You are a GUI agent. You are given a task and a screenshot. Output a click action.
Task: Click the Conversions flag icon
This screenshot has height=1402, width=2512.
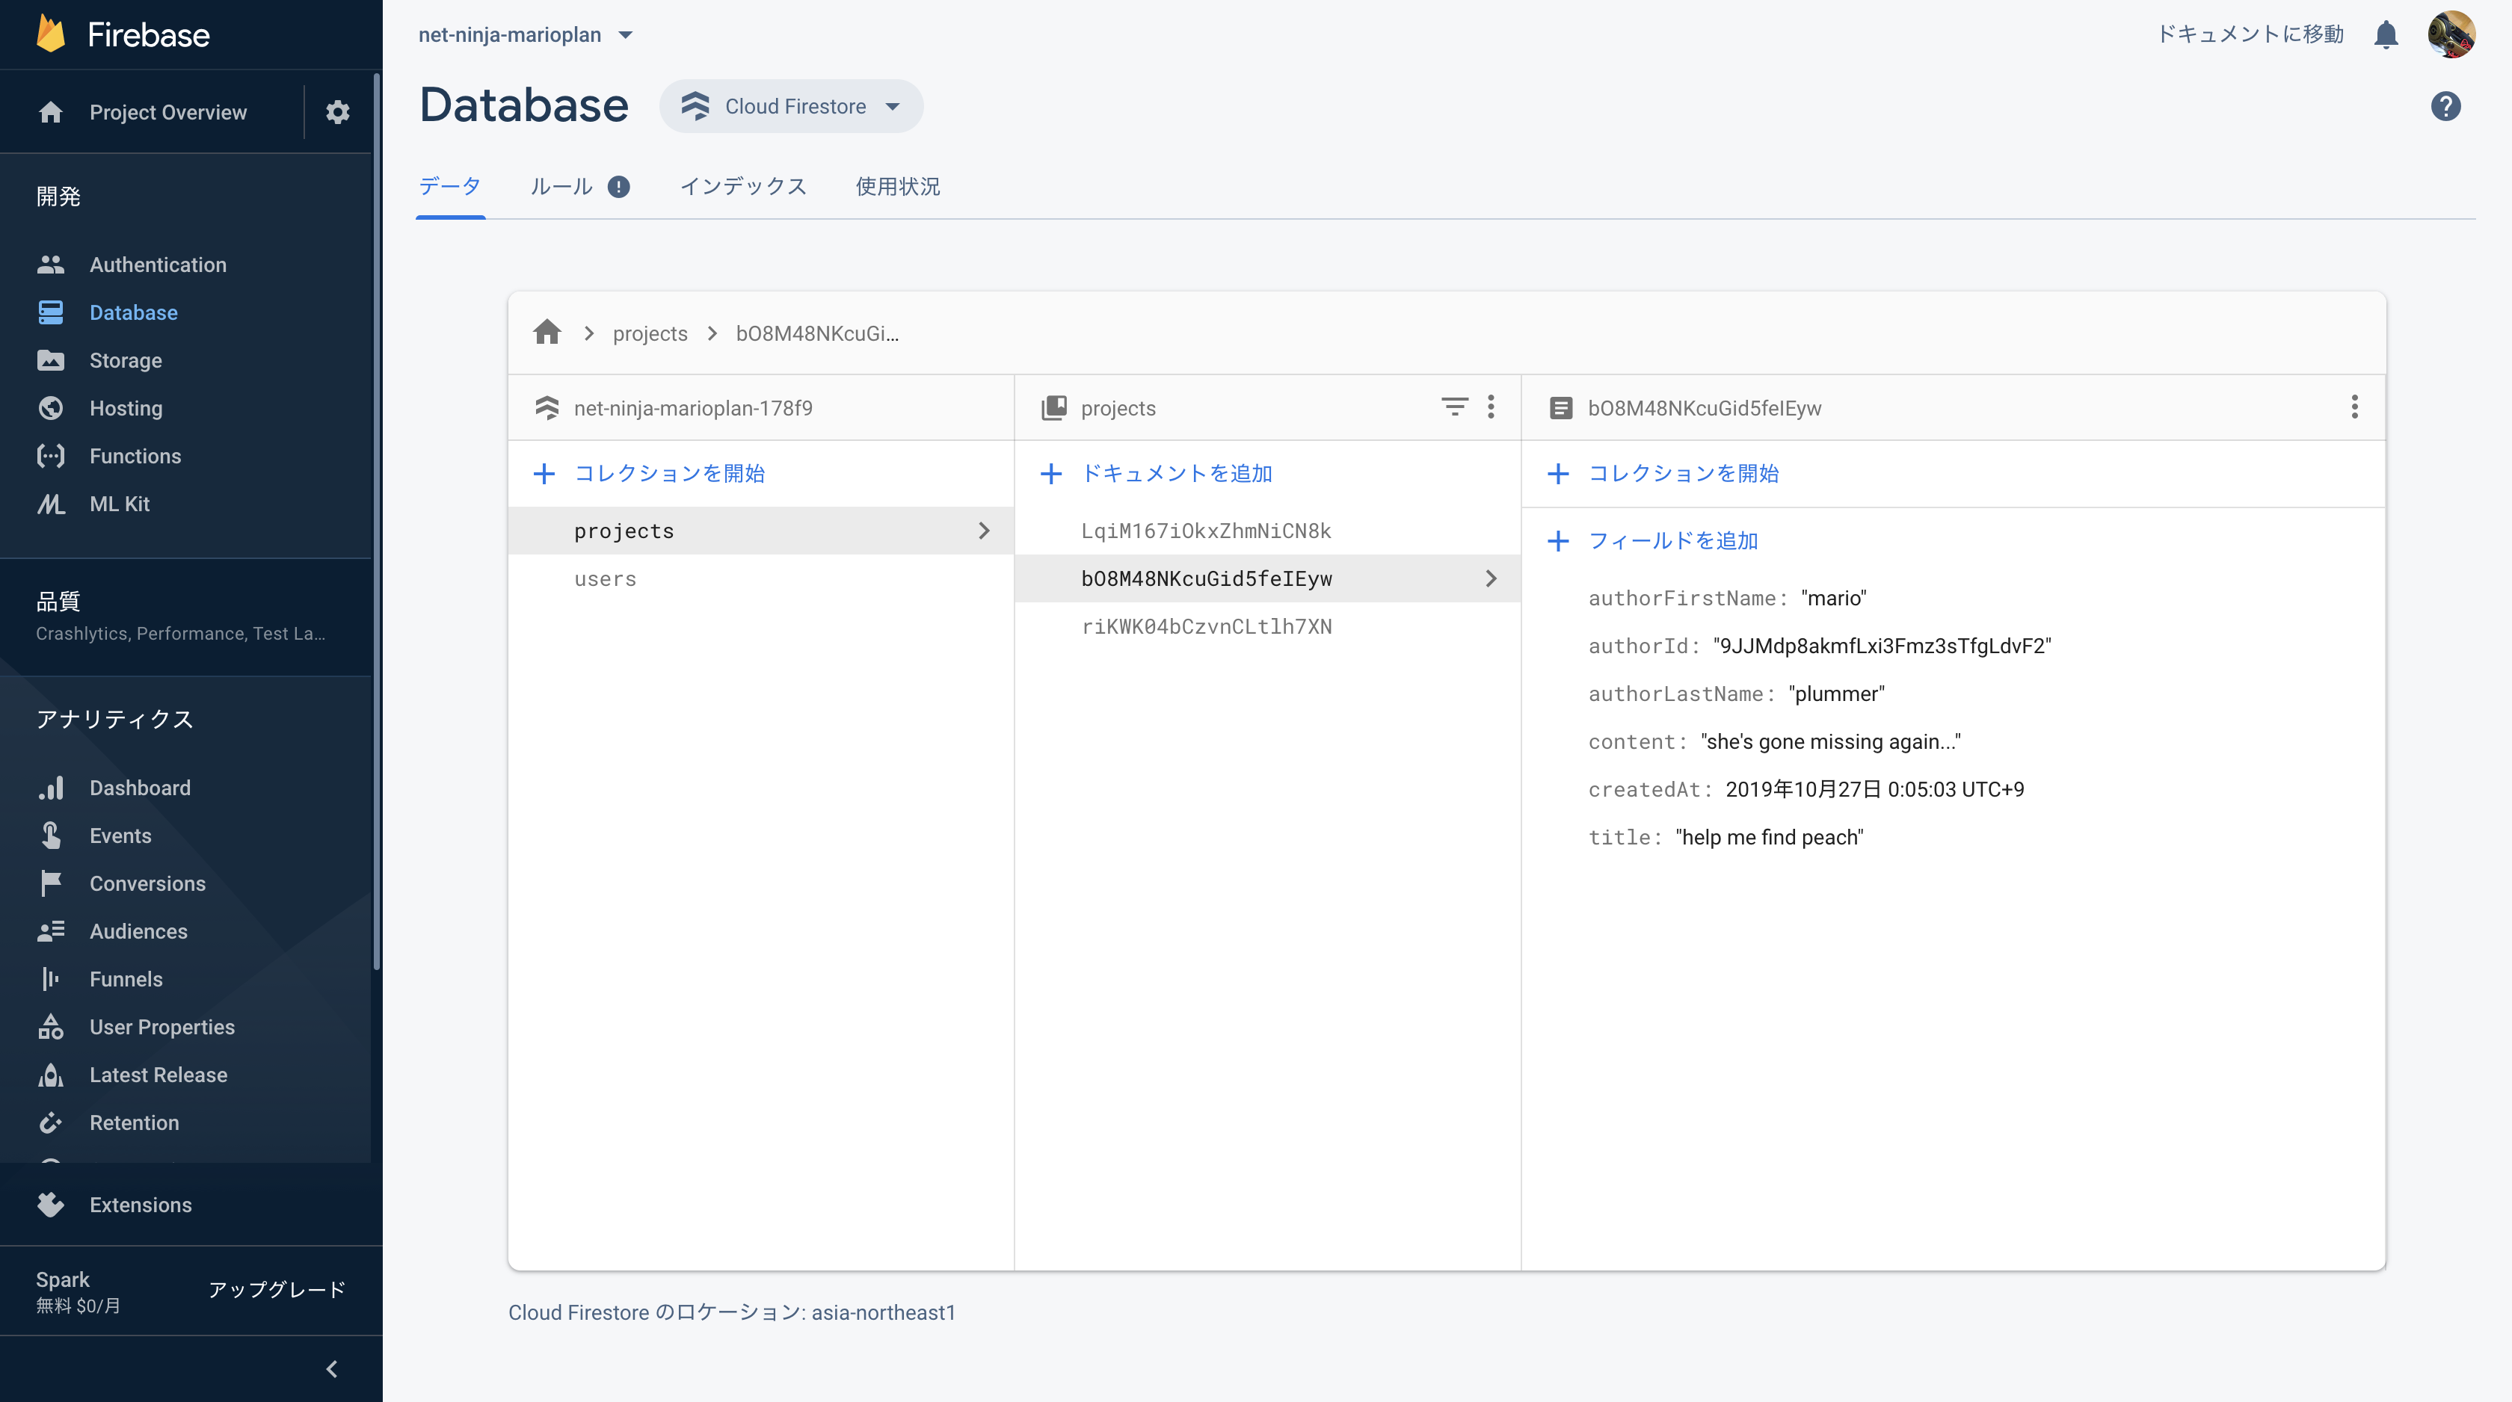[x=51, y=883]
